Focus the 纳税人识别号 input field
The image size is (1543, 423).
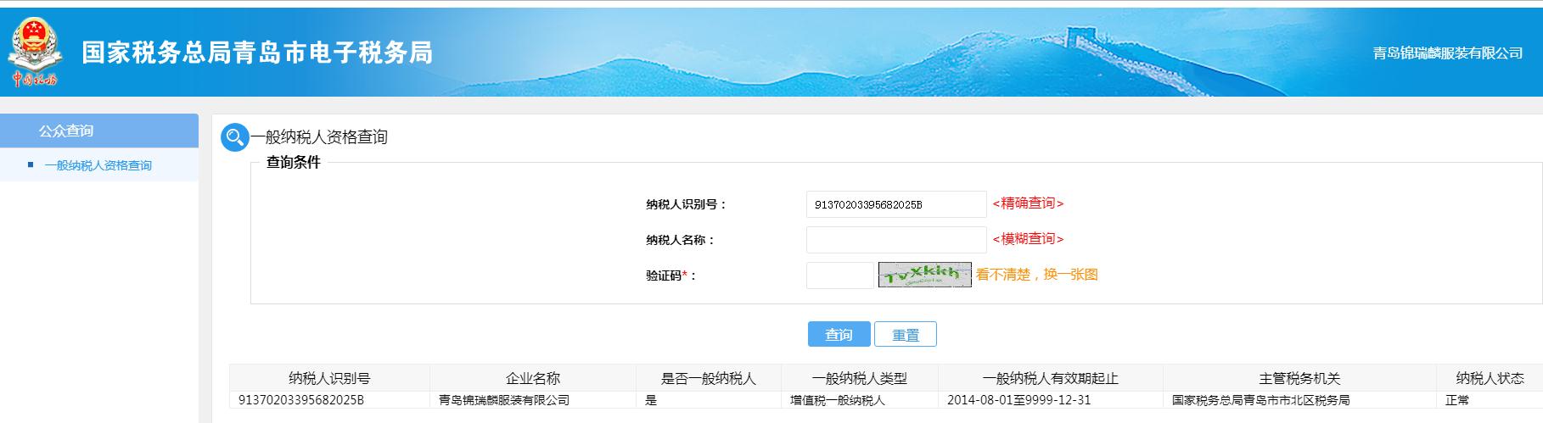click(x=895, y=204)
